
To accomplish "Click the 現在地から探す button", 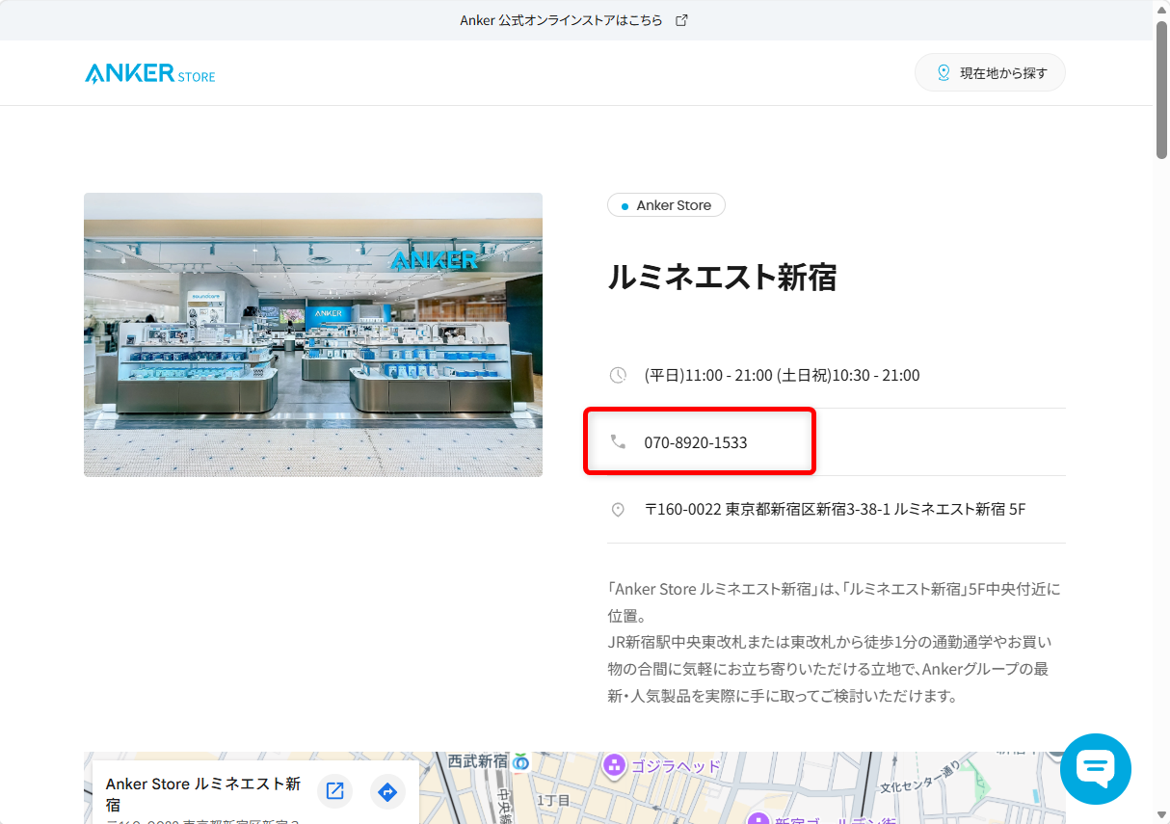I will coord(990,73).
